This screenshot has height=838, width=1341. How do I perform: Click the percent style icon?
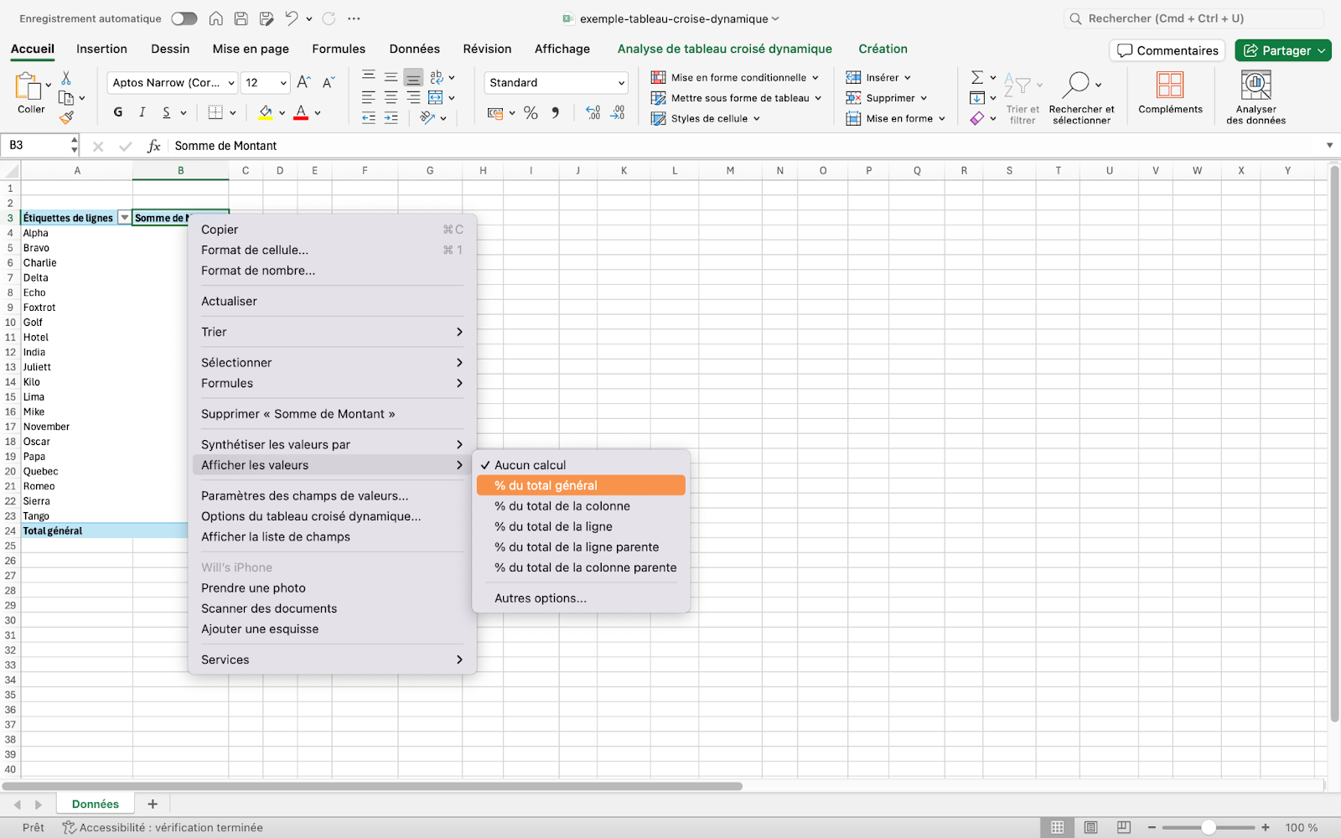pyautogui.click(x=531, y=113)
